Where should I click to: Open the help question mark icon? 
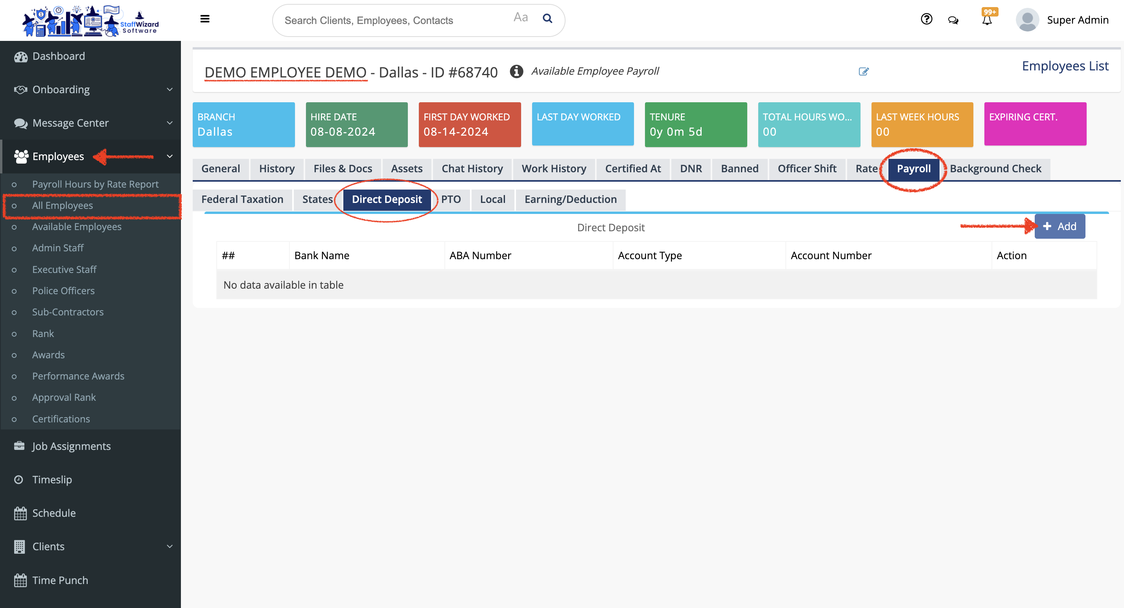pos(926,19)
